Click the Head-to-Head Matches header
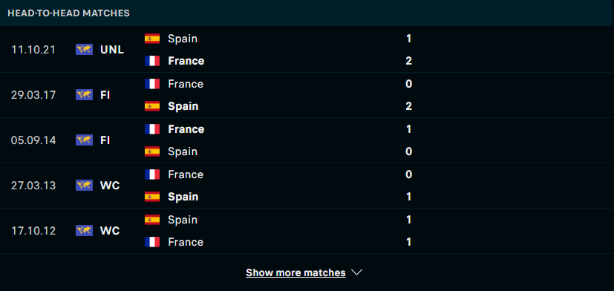 tap(68, 13)
